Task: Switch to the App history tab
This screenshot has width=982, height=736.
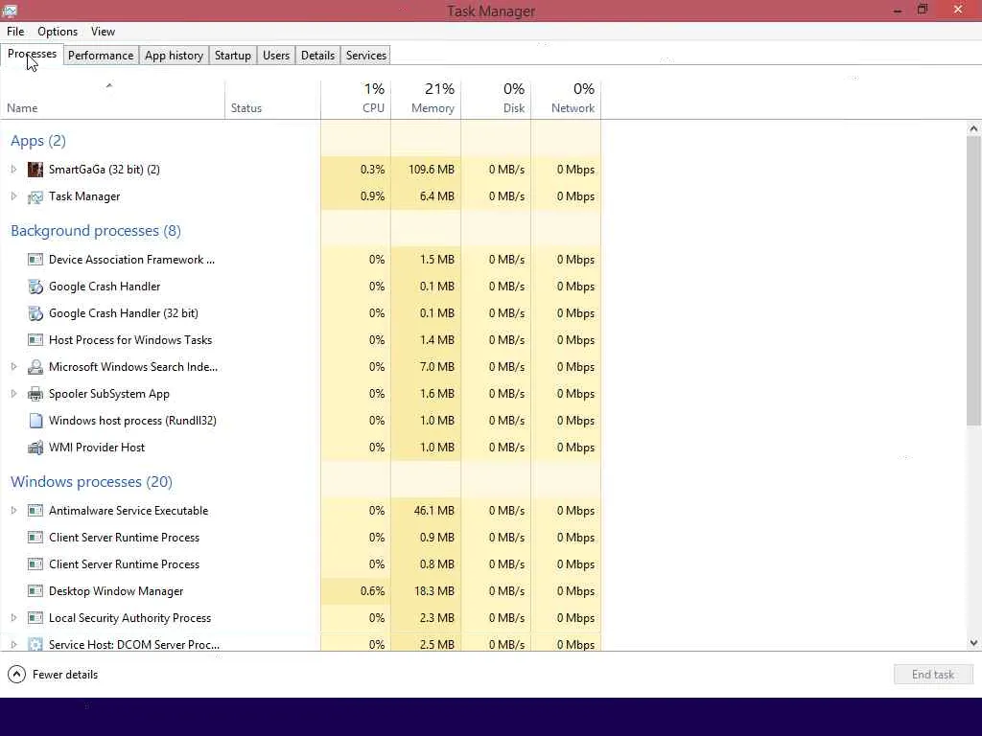Action: (x=175, y=55)
